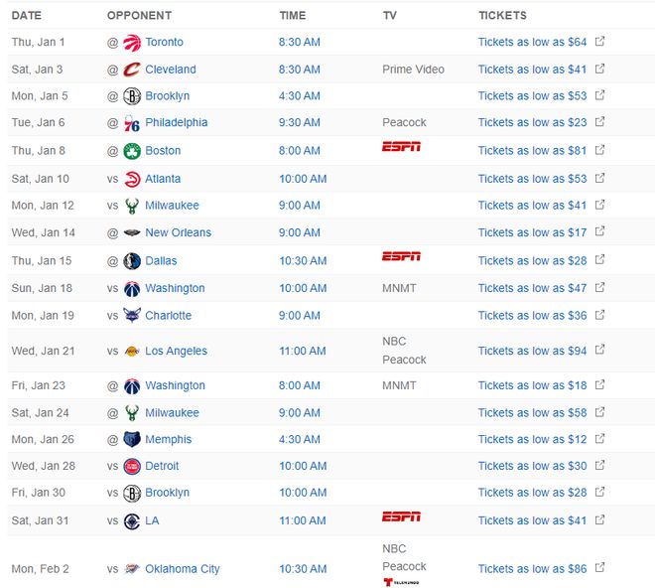Click the Toronto Raptors team logo
The height and width of the screenshot is (588, 655).
coord(132,43)
